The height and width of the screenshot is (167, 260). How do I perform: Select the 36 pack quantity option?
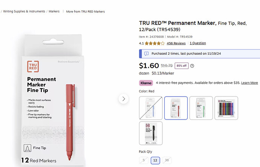[167, 160]
